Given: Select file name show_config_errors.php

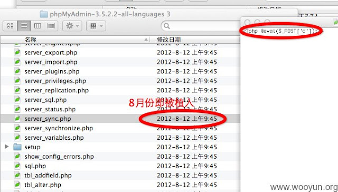Looking at the screenshot, I should click(x=59, y=157).
